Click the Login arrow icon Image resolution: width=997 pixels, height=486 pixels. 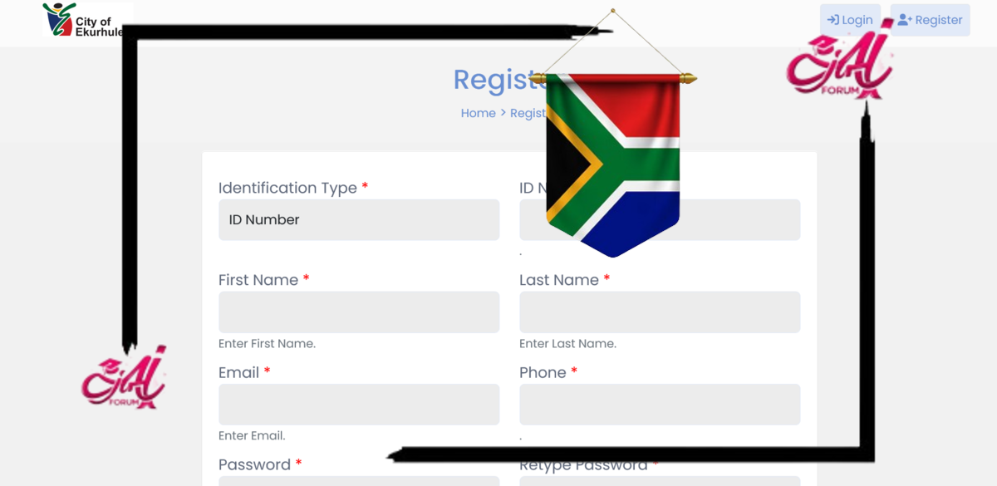(x=832, y=20)
